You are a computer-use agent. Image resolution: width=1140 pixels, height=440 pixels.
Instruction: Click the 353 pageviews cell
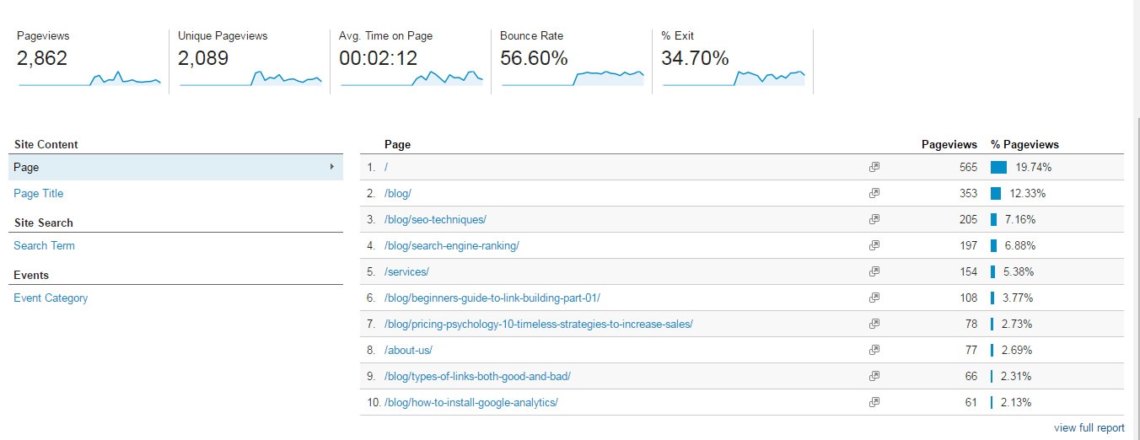(x=968, y=193)
